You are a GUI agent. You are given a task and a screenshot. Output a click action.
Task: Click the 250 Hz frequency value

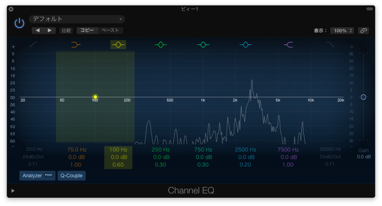160,150
